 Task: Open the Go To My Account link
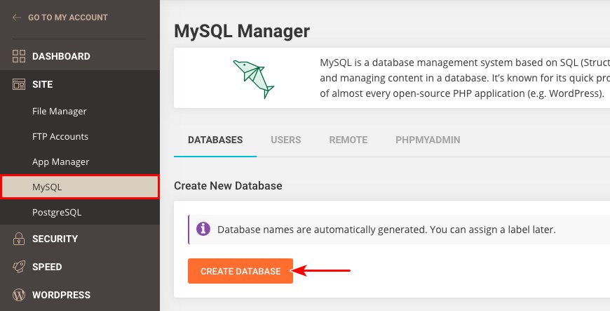(68, 18)
